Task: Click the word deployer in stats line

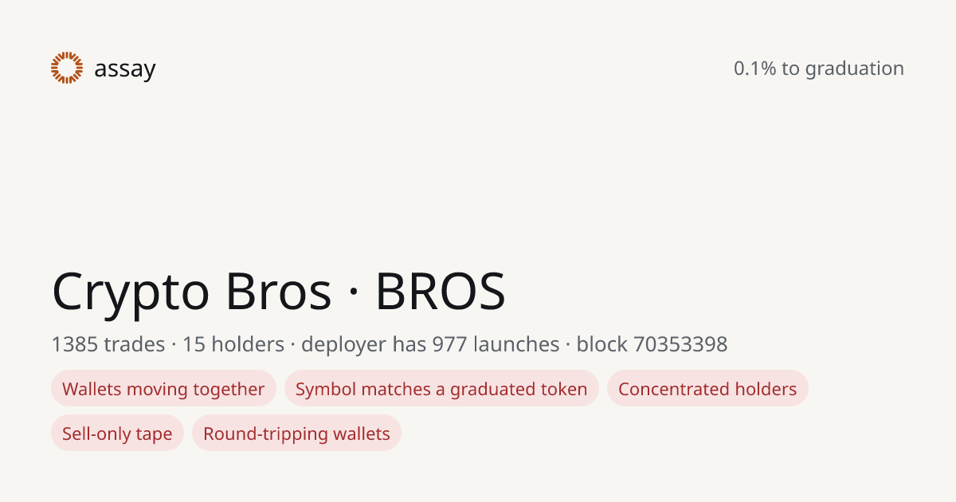Action: 343,345
